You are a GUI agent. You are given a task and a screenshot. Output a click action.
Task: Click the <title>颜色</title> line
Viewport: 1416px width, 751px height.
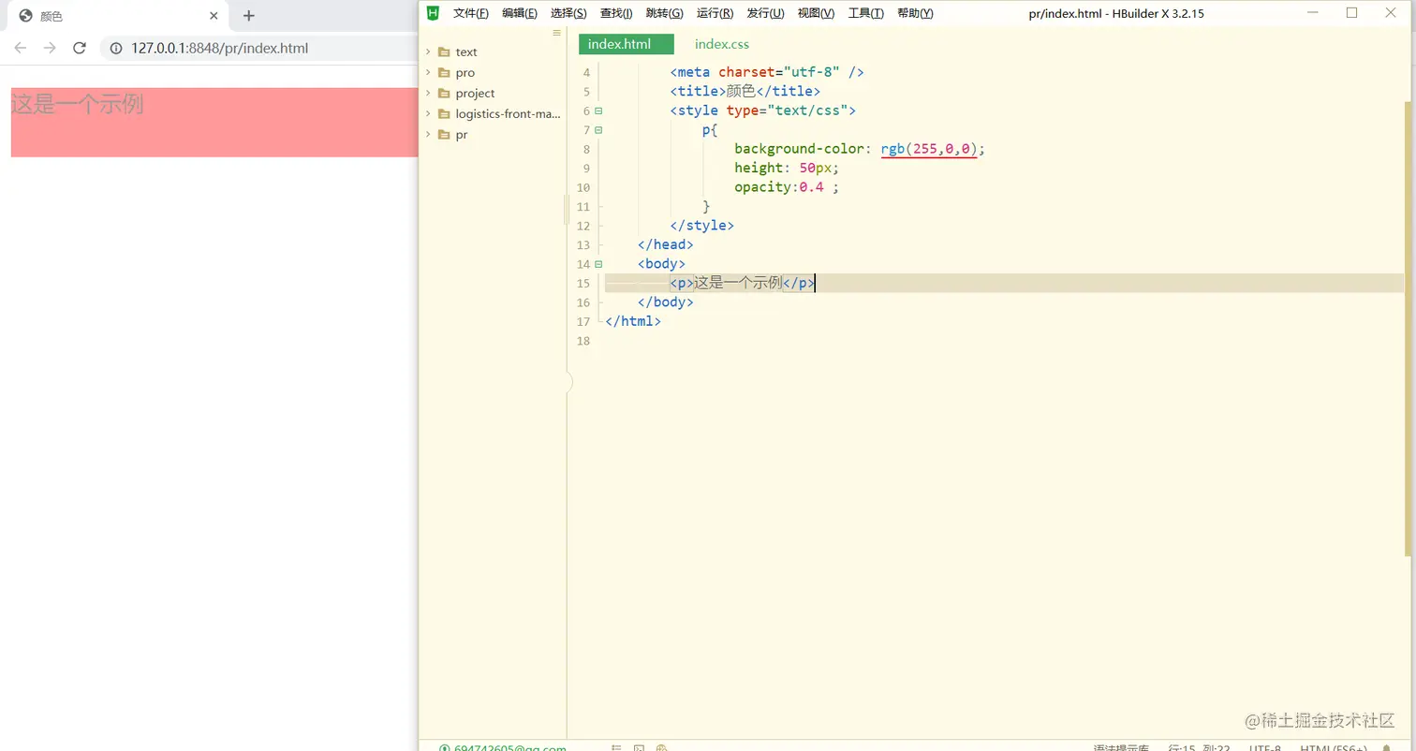[x=745, y=91]
